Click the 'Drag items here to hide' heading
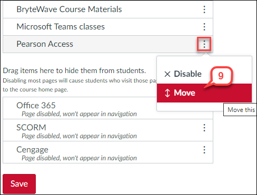 tap(74, 70)
